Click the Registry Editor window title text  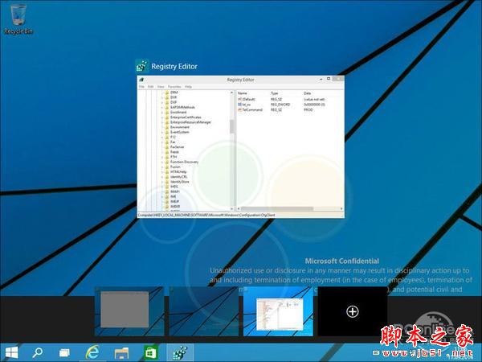click(x=240, y=80)
